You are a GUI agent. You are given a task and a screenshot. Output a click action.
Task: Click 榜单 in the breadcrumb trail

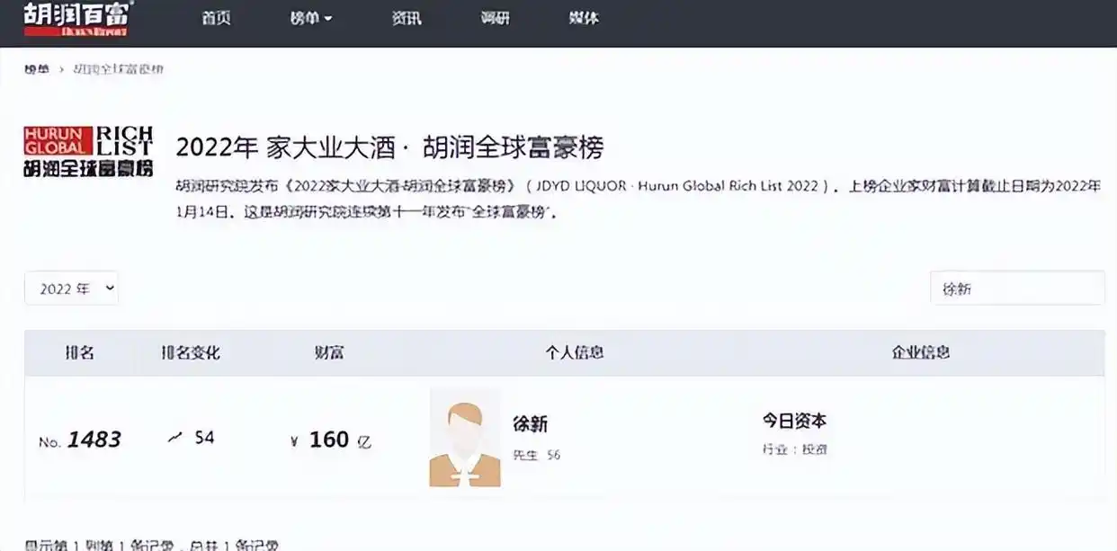(x=37, y=67)
